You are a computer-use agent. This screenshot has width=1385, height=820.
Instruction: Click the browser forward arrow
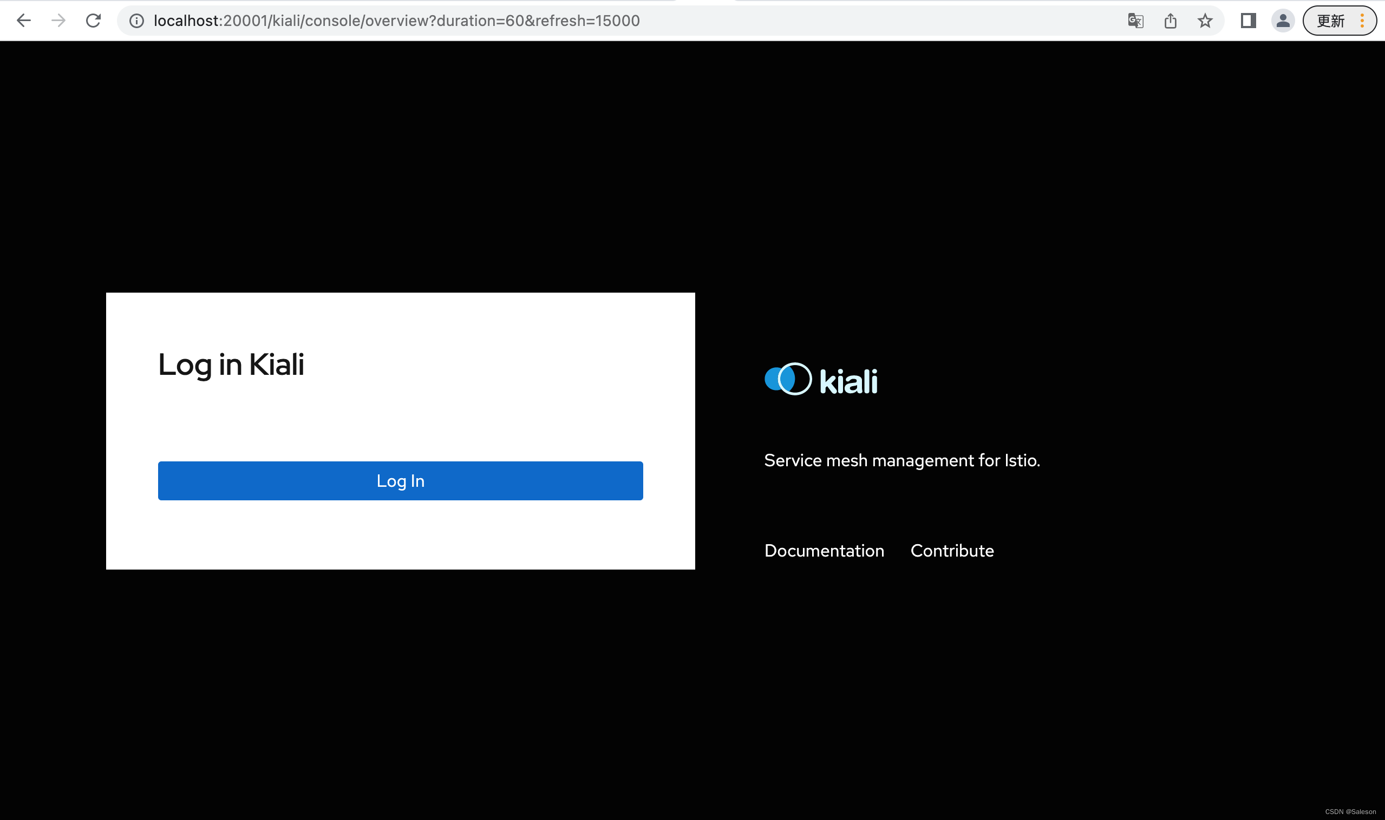tap(58, 21)
